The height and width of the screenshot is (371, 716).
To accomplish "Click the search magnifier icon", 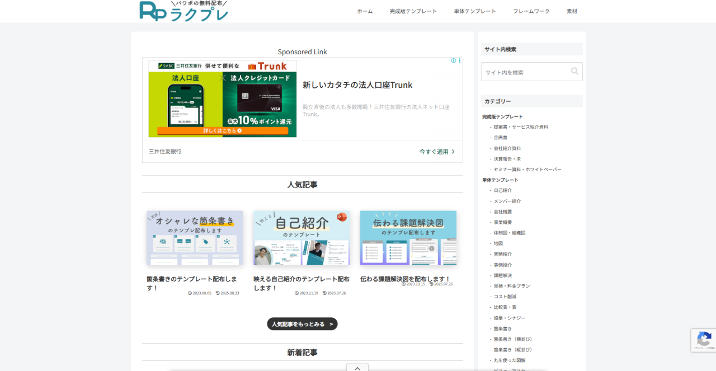I will pos(574,72).
